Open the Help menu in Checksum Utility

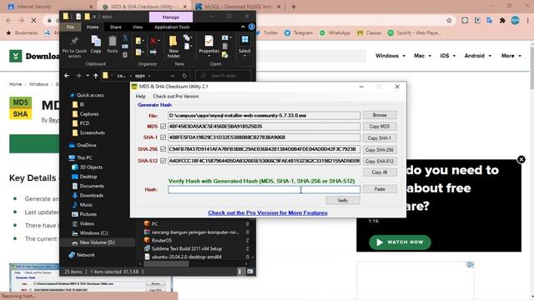(x=141, y=97)
